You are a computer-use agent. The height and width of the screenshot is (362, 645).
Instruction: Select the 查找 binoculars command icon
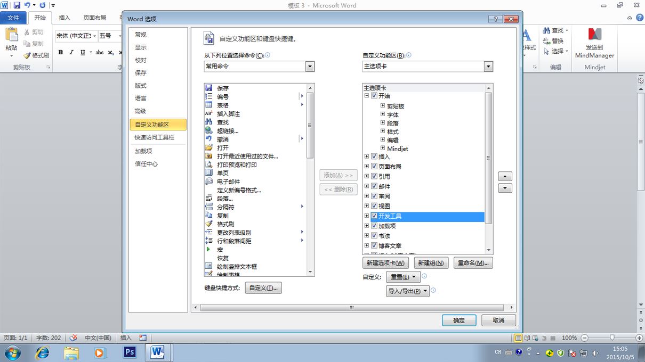coord(209,122)
